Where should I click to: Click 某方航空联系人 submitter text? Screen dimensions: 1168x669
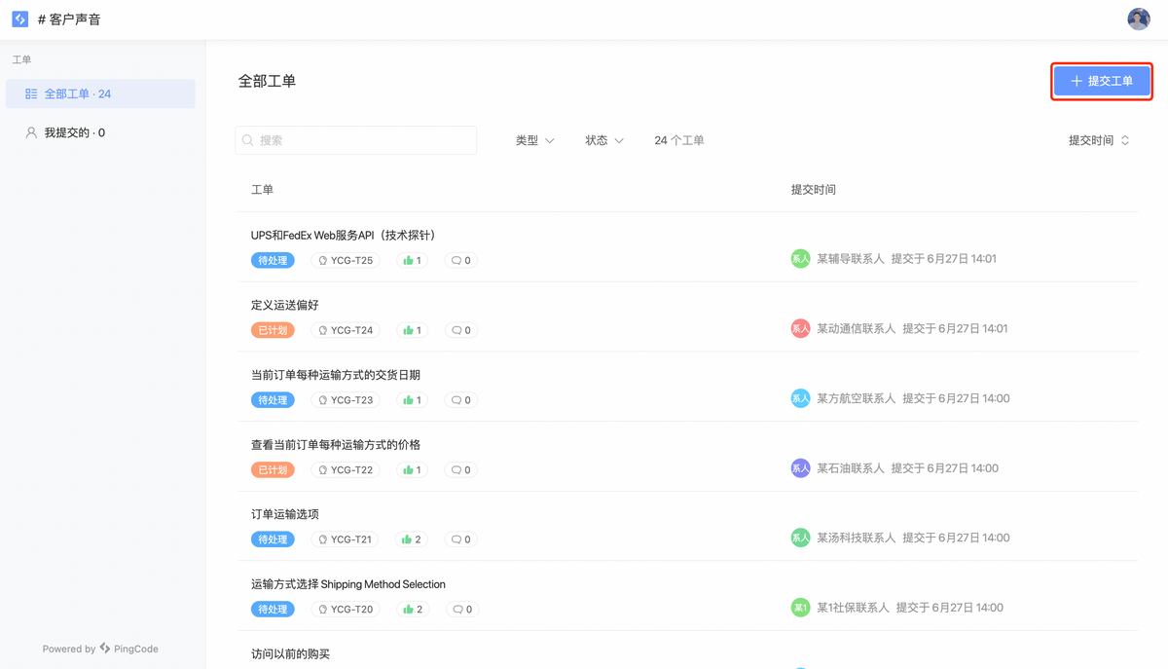(857, 398)
